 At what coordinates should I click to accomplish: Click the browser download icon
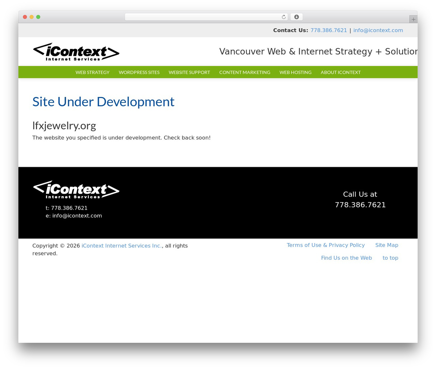(x=296, y=17)
